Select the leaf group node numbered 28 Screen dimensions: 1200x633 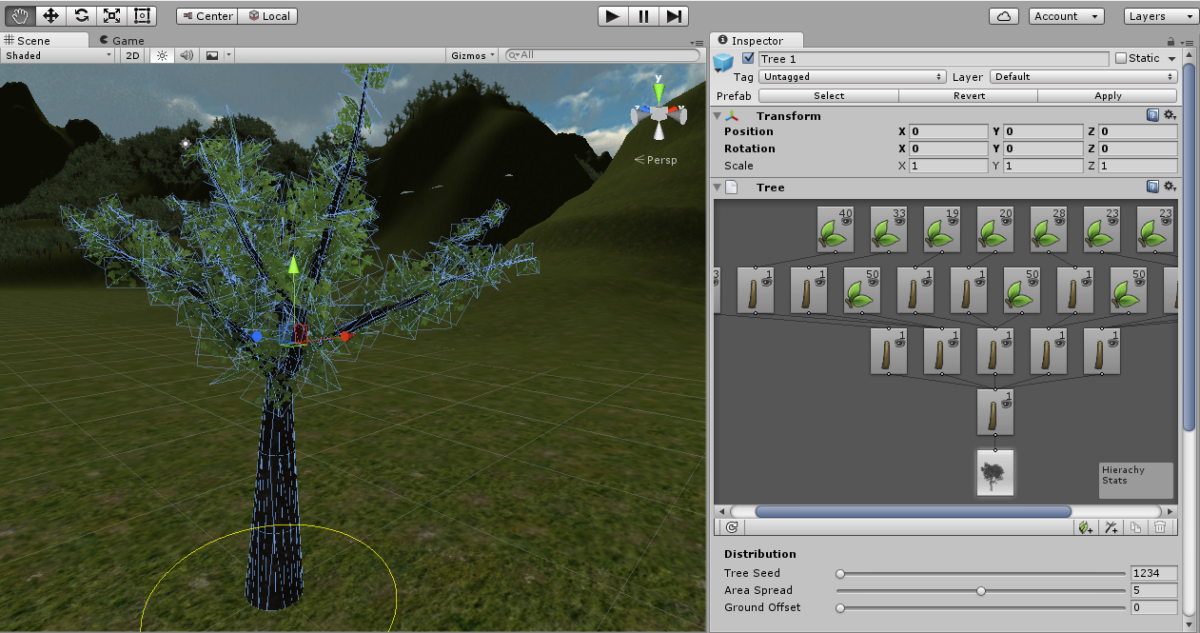pos(1048,231)
